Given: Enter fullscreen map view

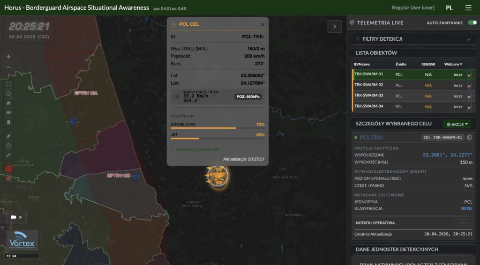Looking at the screenshot, I should point(8,84).
